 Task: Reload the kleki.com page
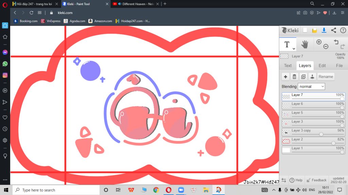pos(31,13)
